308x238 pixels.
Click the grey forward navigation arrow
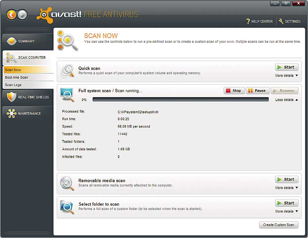click(x=22, y=15)
